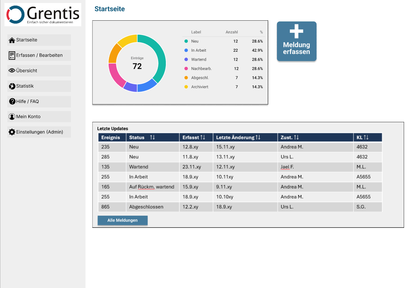Click the gear icon for Einstellungen (Admin)

point(12,132)
